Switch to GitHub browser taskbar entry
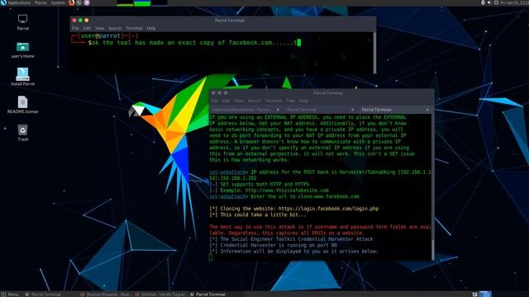This screenshot has width=529, height=297. click(161, 295)
